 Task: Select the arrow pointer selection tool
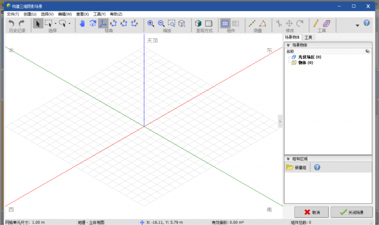[38, 23]
